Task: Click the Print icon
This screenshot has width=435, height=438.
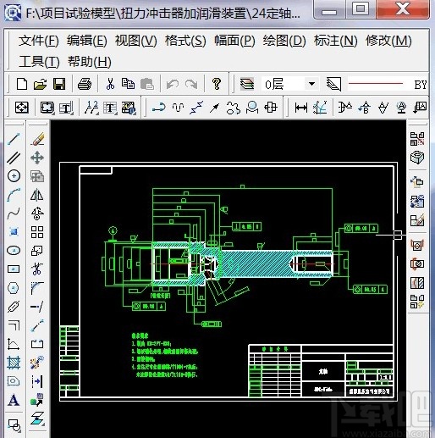Action: tap(85, 84)
